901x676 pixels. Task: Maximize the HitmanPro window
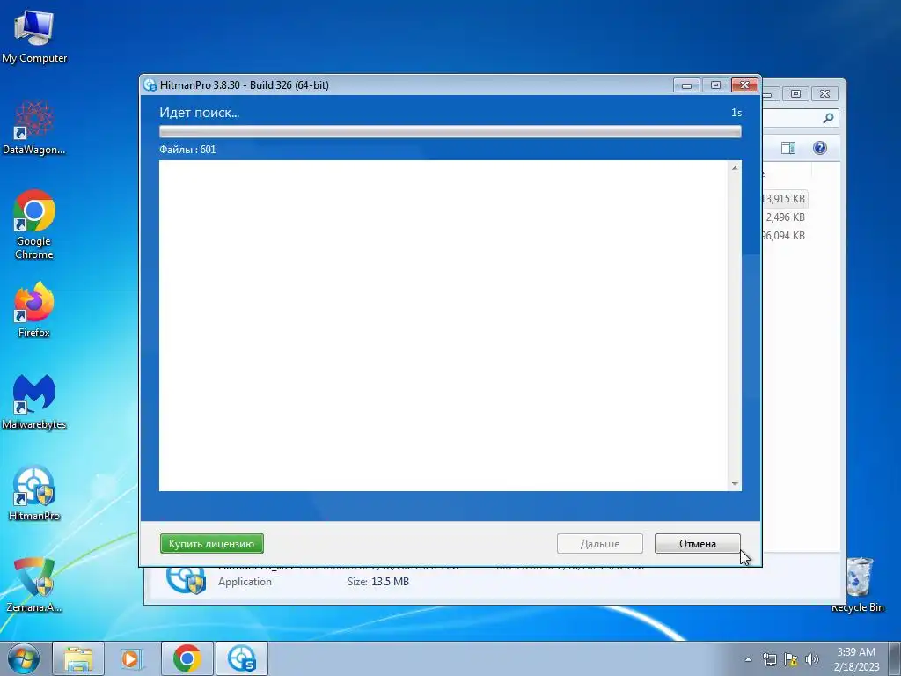pos(715,85)
